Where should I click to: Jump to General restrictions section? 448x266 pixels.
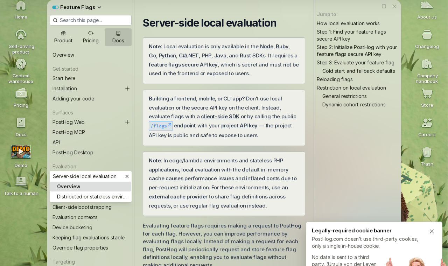click(344, 96)
